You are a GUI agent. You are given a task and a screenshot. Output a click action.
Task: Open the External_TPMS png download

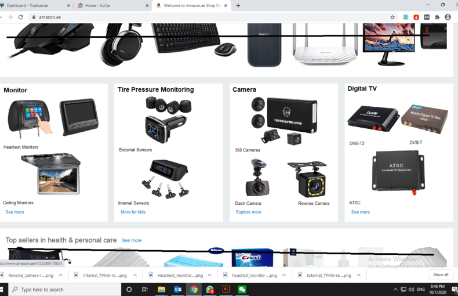pyautogui.click(x=325, y=275)
